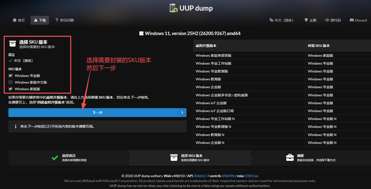Click the archive box icon by 选择 SKU 版本 heading
This screenshot has height=189, width=371.
click(x=13, y=44)
